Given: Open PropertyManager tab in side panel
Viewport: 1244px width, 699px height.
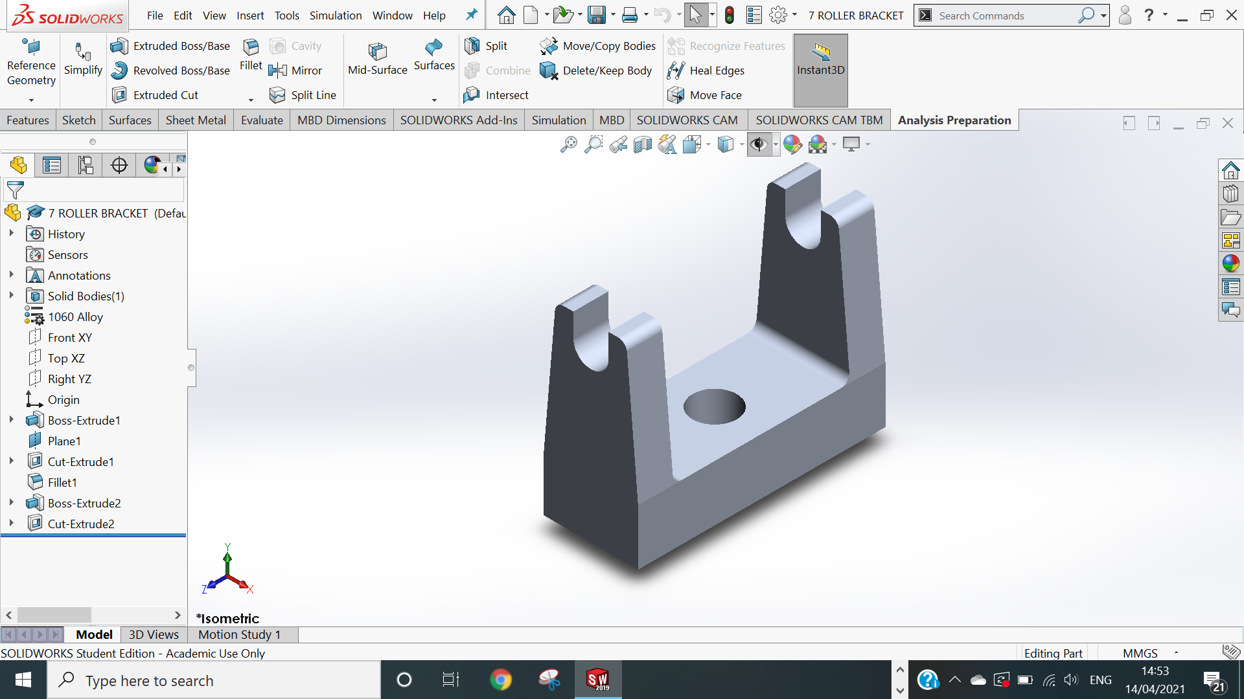Looking at the screenshot, I should pos(52,165).
